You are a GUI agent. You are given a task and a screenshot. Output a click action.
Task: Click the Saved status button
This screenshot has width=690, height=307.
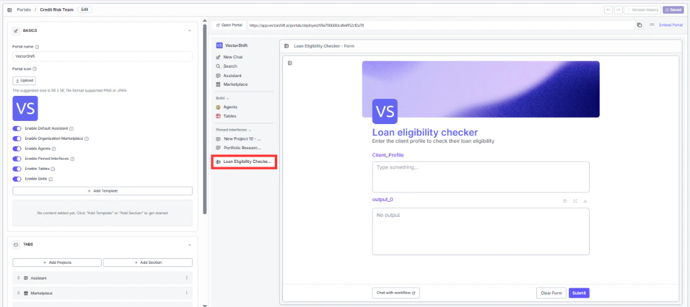point(673,9)
